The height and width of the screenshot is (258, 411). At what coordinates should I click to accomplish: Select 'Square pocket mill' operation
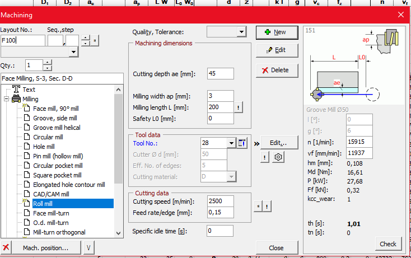pyautogui.click(x=57, y=175)
